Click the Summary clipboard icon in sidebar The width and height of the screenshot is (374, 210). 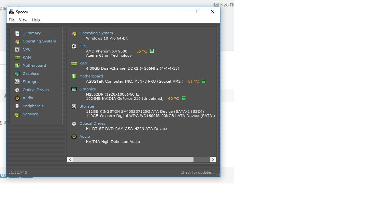click(x=17, y=33)
